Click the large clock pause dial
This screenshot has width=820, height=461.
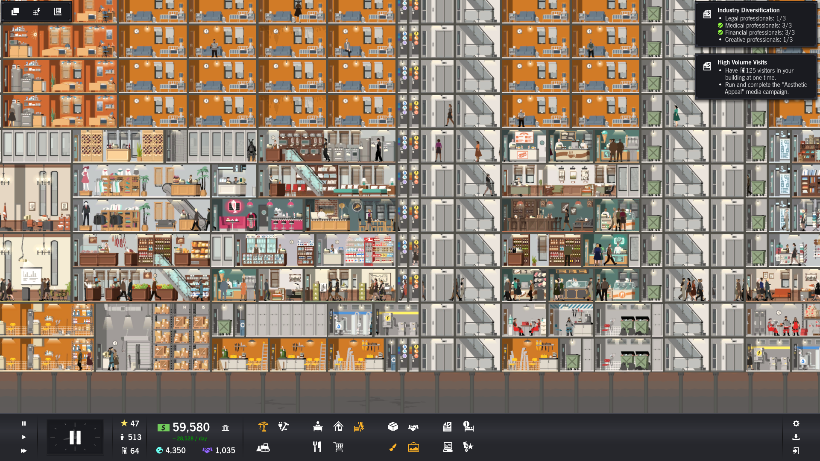(x=75, y=437)
